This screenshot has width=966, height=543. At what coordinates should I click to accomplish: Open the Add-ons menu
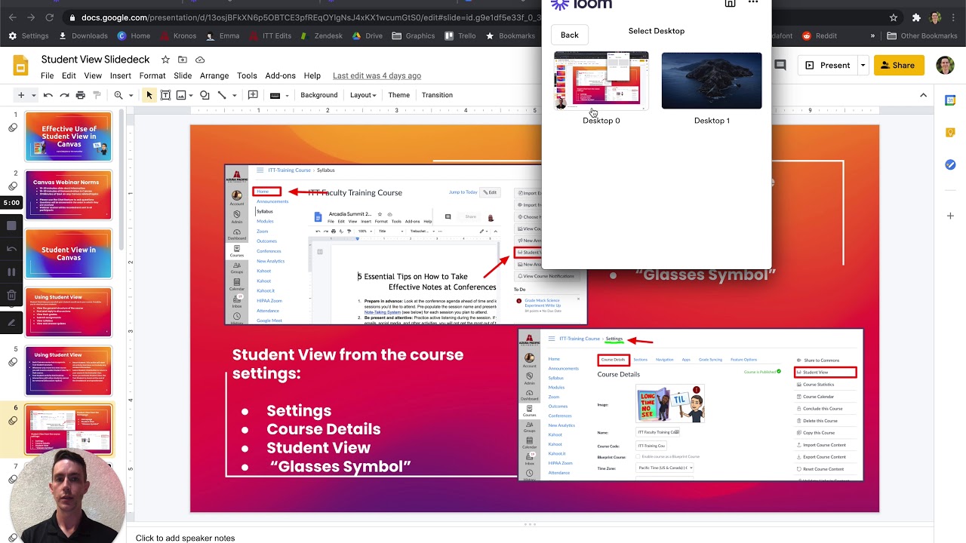[280, 76]
